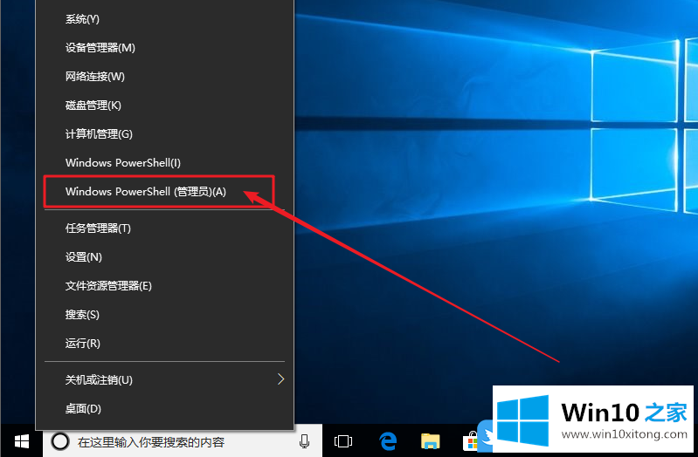
Task: Open 系统(Y) menu entry
Action: coord(165,19)
